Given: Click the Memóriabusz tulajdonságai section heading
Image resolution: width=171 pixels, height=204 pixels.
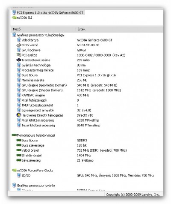Looking at the screenshot, I should 36,135.
